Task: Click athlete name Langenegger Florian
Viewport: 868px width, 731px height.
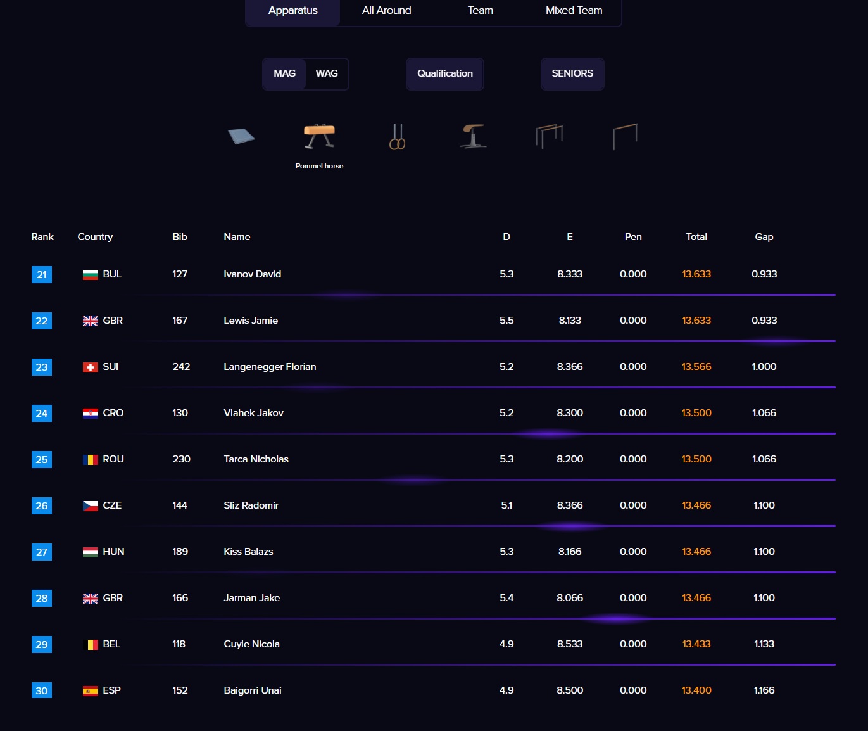Action: [x=270, y=367]
